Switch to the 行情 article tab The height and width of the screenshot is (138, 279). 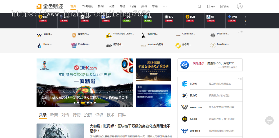point(77,115)
